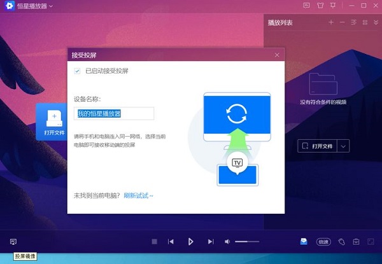
Task: Expand the 恒星播放器 main menu dropdown
Action: pos(51,6)
